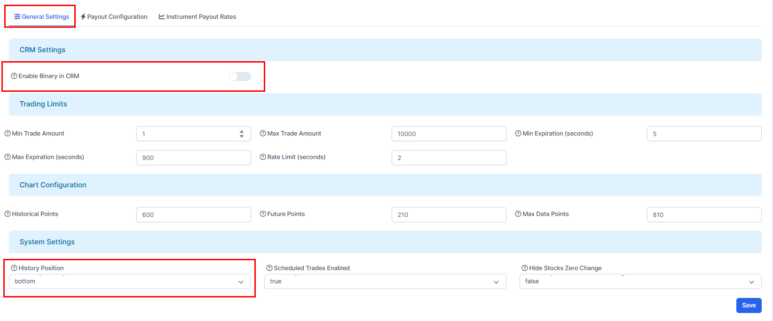Image resolution: width=773 pixels, height=321 pixels.
Task: Click help icon next to Enable Binary in CRM
Action: pyautogui.click(x=14, y=76)
